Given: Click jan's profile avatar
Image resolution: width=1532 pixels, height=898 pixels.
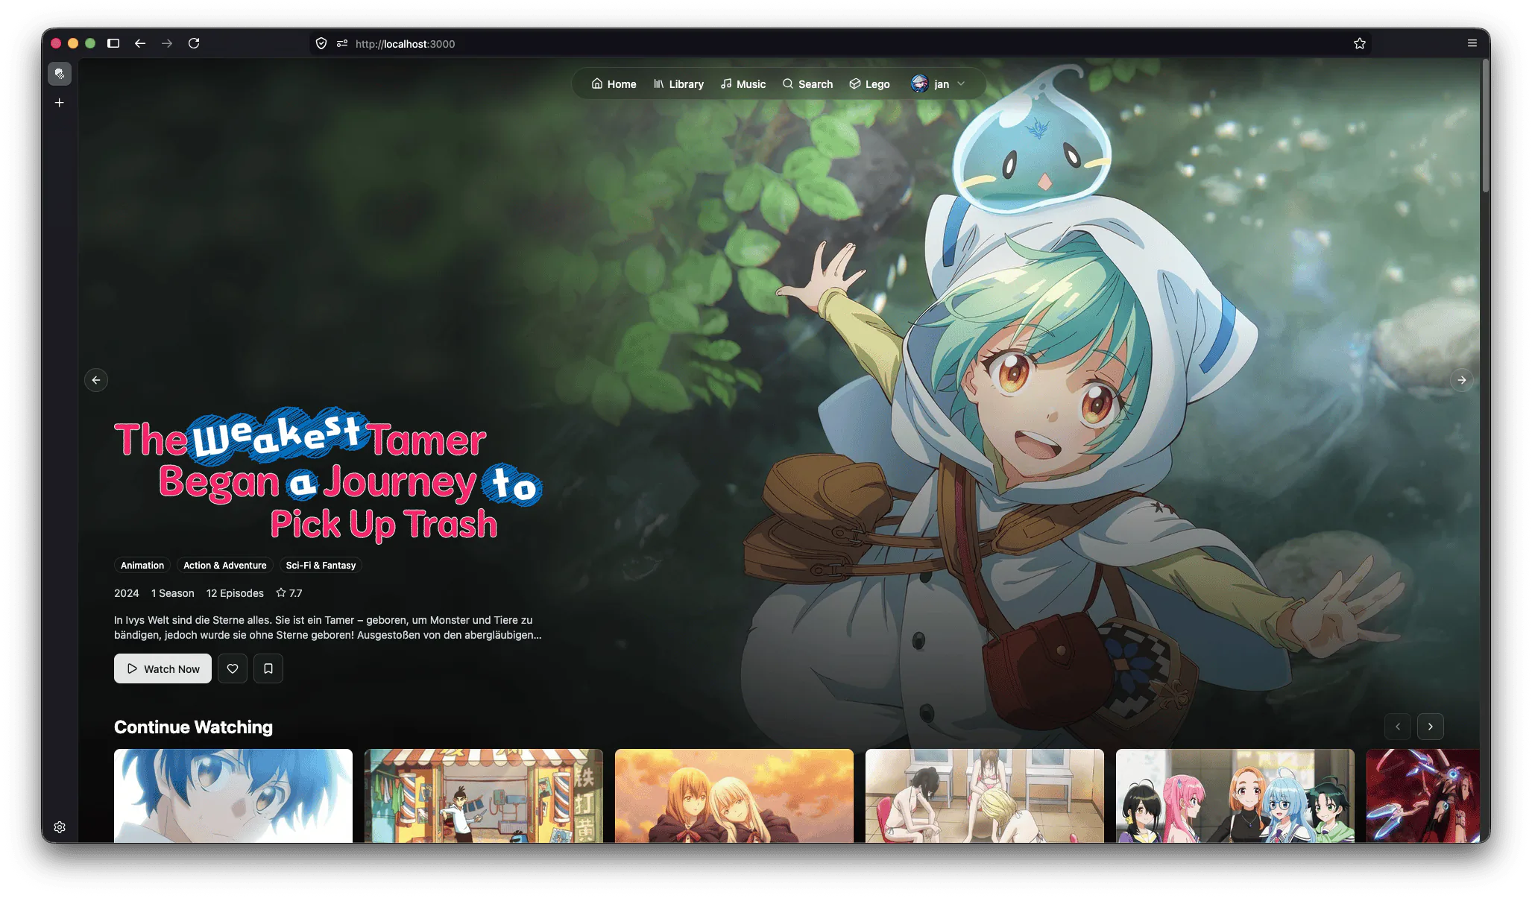Looking at the screenshot, I should pos(919,83).
